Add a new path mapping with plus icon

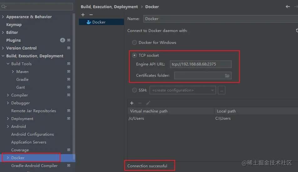click(x=132, y=103)
